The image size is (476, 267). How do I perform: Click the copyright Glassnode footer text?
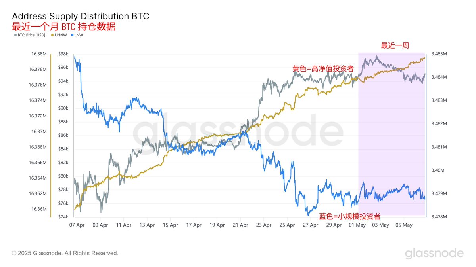coord(65,253)
